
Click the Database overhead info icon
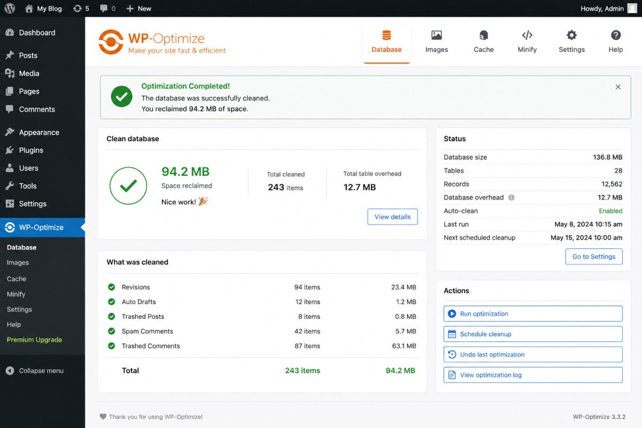[511, 197]
